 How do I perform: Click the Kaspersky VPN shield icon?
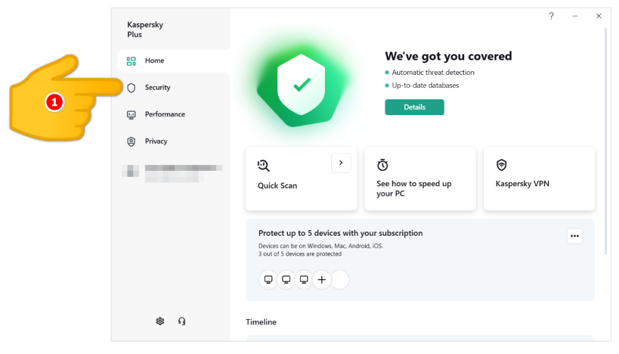click(x=501, y=165)
